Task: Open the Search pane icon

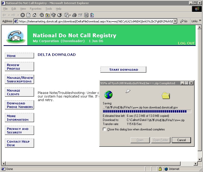Action: coord(42,15)
